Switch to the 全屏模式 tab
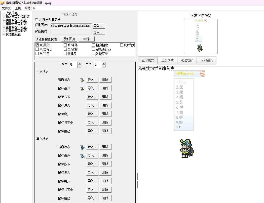Viewport: 264px width, 203px height. click(x=167, y=60)
